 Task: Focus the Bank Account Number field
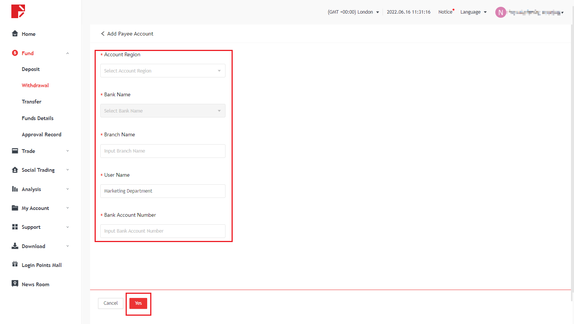point(163,231)
